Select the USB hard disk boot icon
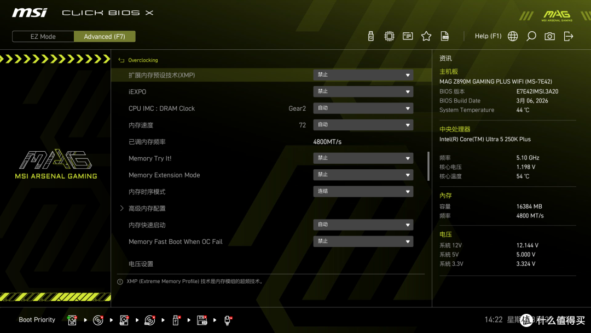This screenshot has width=591, height=333. [124, 320]
